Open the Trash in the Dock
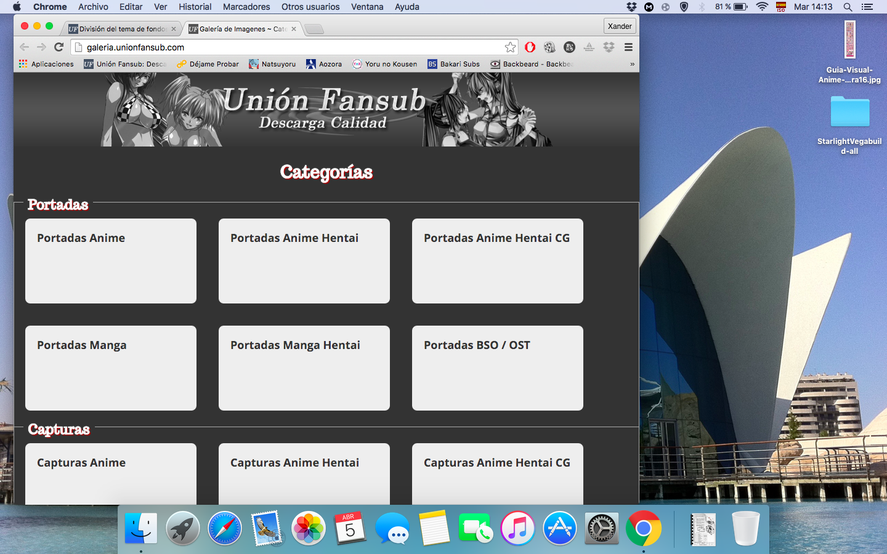The image size is (887, 554). pos(745,528)
